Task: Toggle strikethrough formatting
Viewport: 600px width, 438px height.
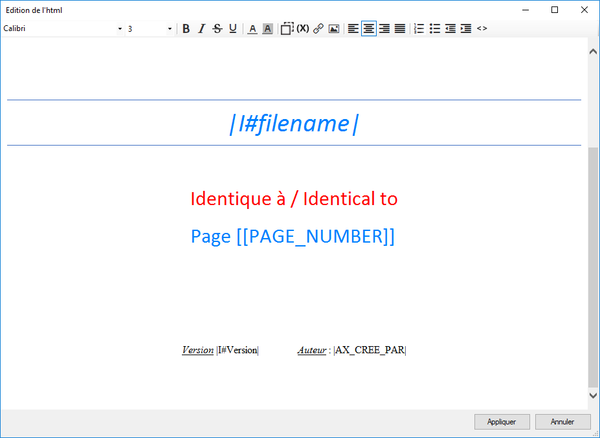Action: [x=217, y=28]
